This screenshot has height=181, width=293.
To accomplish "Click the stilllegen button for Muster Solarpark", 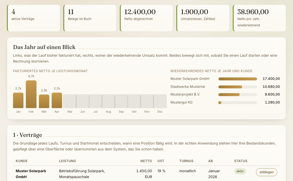I will click(266, 172).
